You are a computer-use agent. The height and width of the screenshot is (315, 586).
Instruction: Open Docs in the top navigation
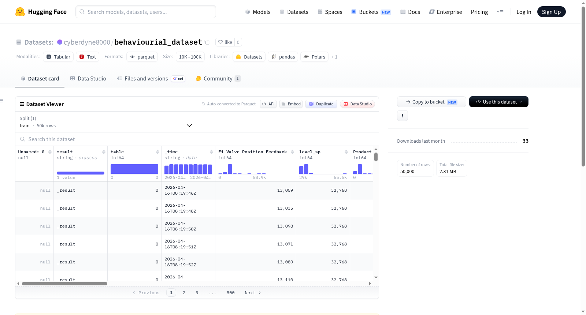click(410, 12)
